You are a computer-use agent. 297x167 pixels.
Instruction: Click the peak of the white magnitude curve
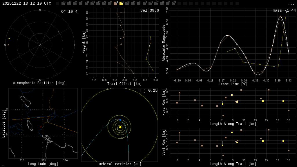pos(280,17)
